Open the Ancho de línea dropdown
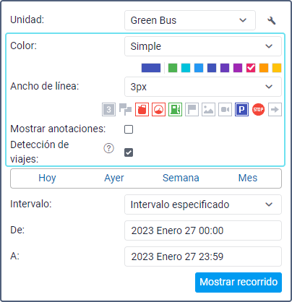Viewport: 292px width, 302px height. [x=203, y=87]
